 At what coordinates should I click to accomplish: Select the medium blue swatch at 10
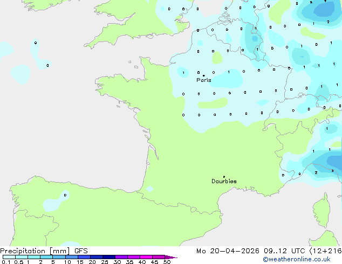(x=72, y=257)
